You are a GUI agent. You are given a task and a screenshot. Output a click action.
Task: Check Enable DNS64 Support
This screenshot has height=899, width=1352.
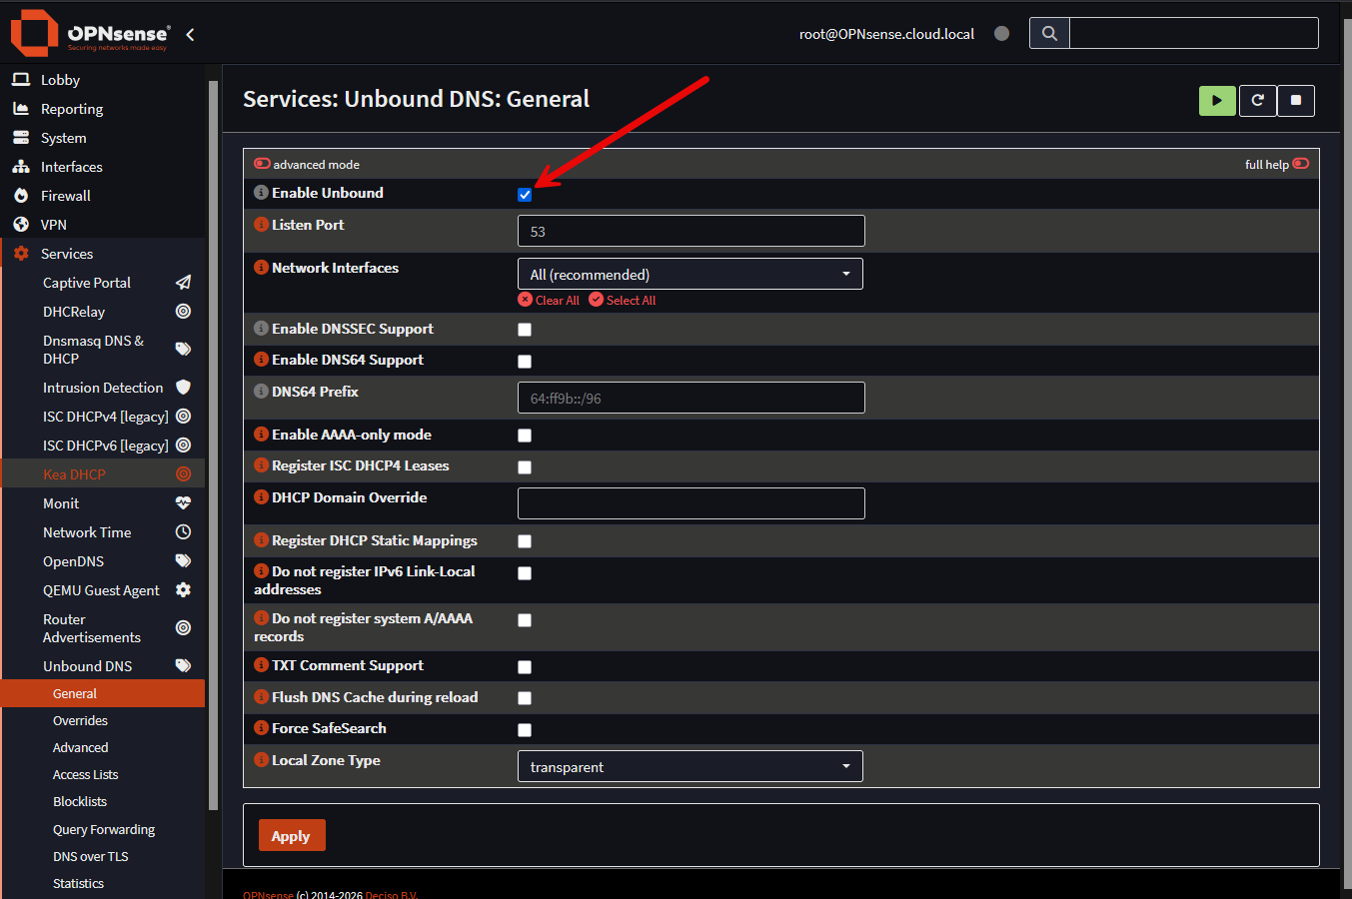pyautogui.click(x=525, y=362)
